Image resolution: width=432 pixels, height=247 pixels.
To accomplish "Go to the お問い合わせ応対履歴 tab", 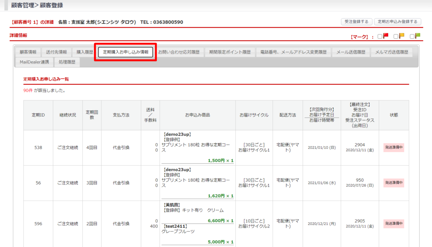I will [x=178, y=52].
